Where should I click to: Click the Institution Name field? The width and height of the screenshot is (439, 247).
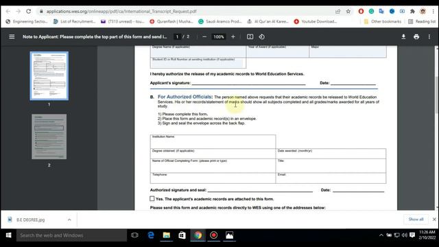[213, 142]
